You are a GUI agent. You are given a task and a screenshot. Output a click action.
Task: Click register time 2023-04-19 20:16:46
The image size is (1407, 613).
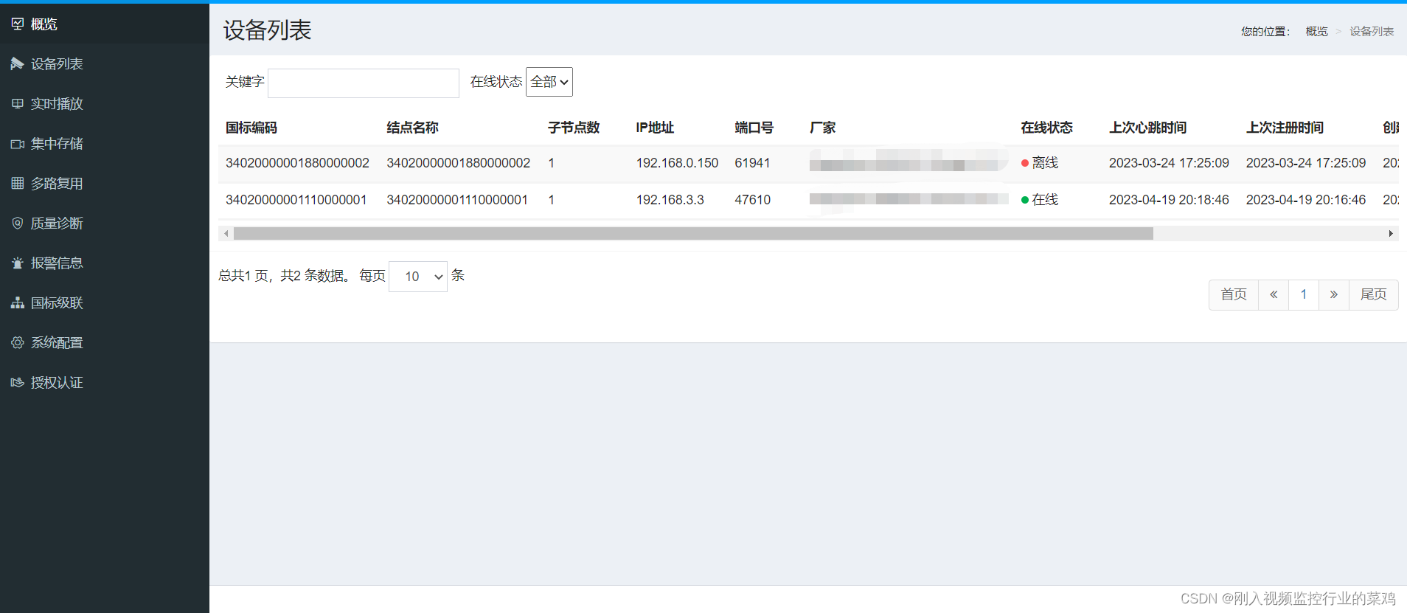tap(1306, 200)
